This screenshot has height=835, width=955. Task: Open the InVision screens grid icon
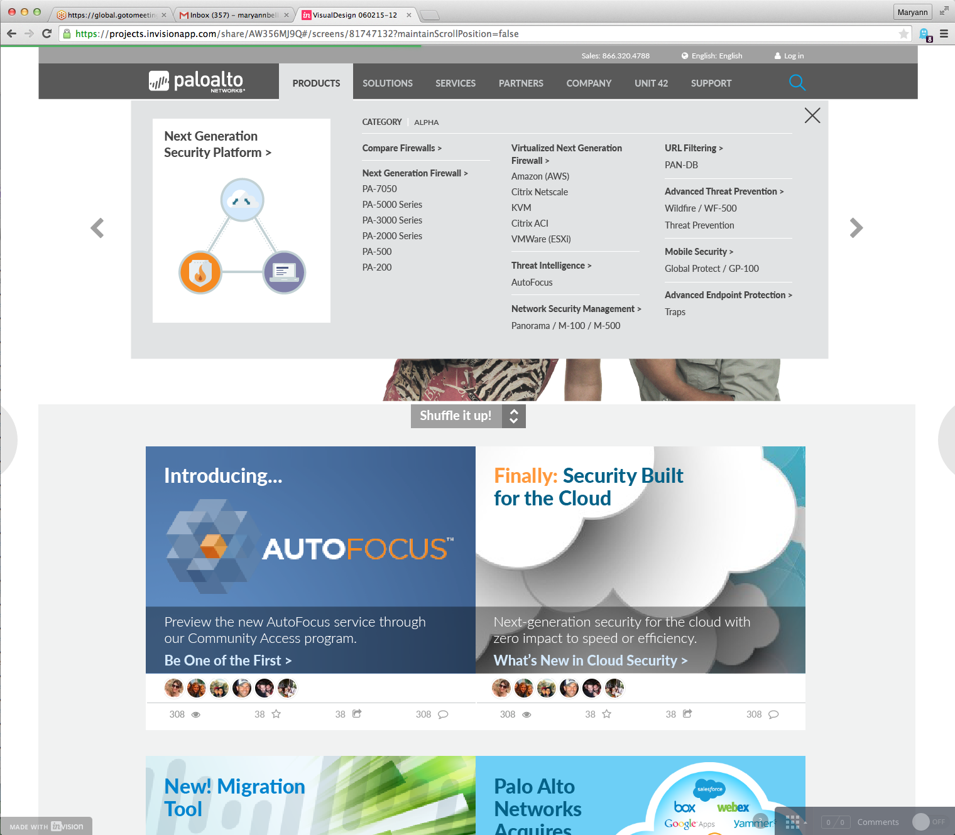[792, 821]
